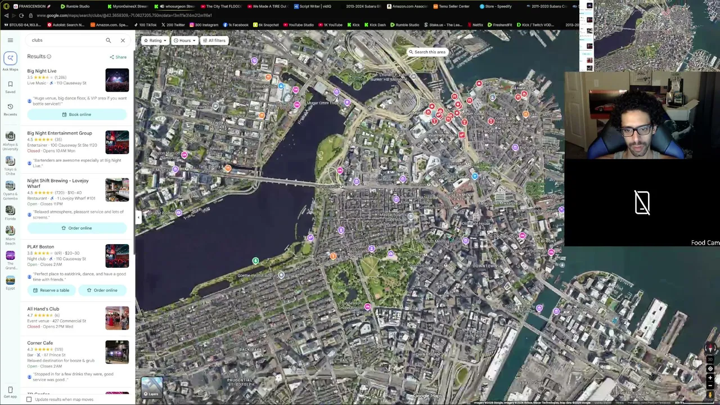Click Order online for Night Shift Brewing

tap(77, 228)
